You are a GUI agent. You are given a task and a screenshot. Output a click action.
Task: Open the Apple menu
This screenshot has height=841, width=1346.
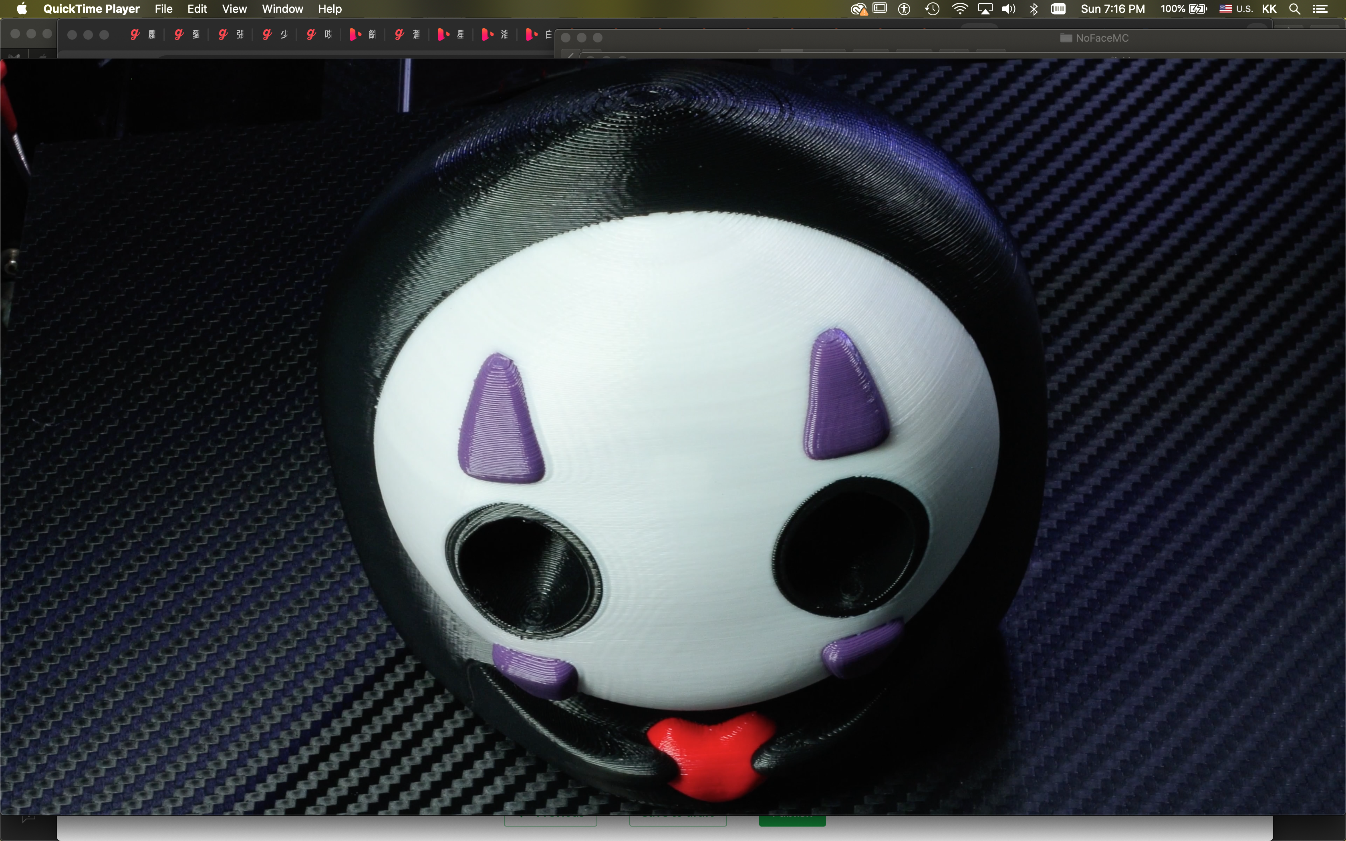(22, 9)
